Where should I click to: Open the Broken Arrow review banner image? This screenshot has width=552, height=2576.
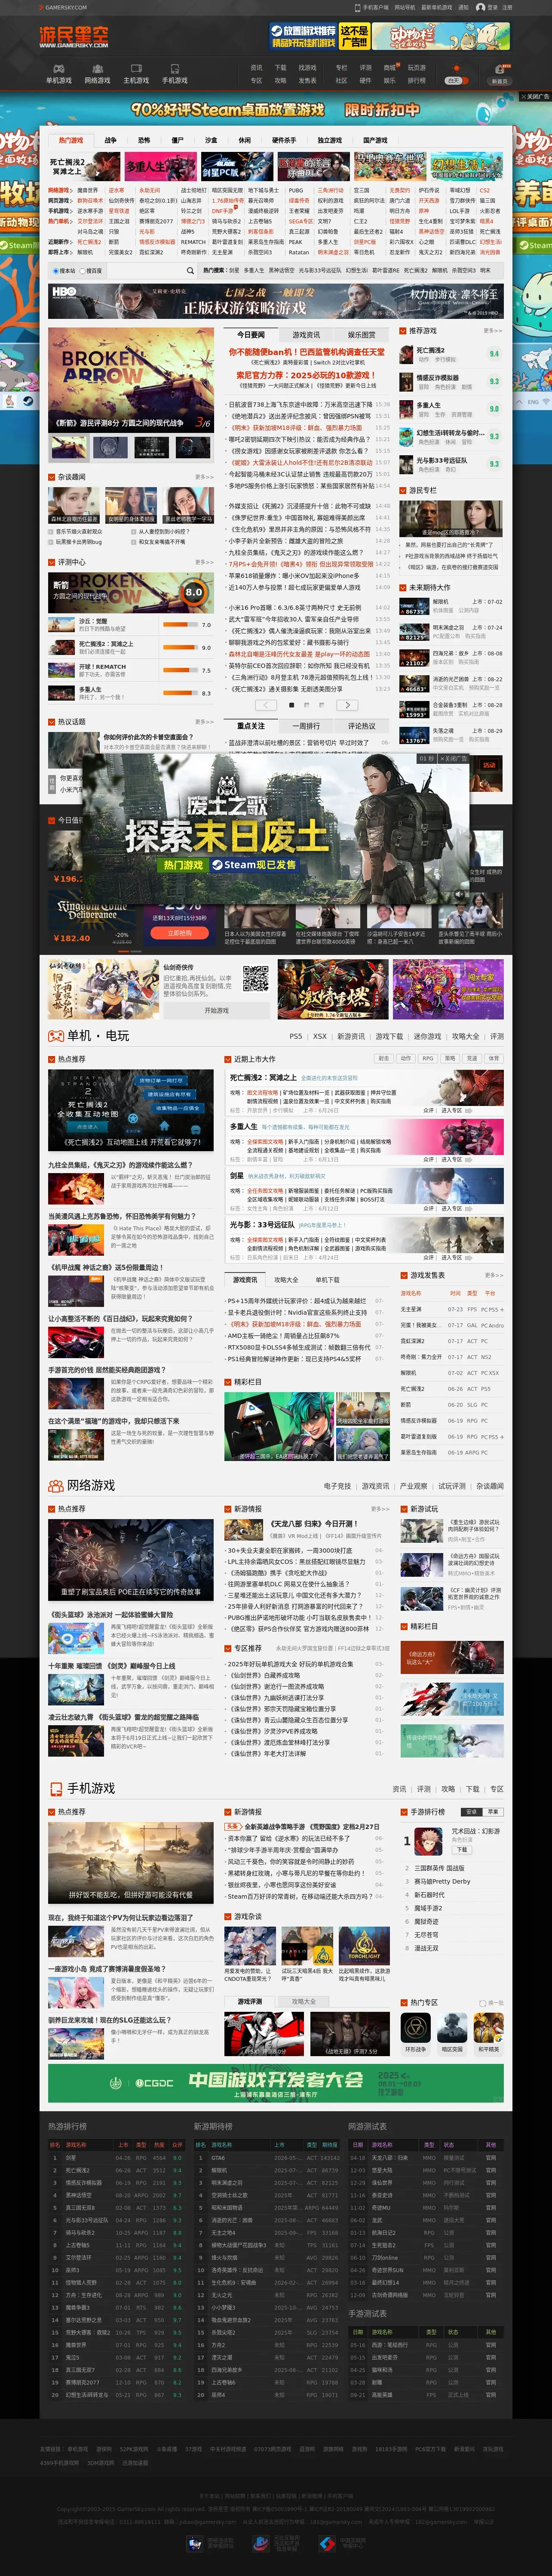click(131, 380)
